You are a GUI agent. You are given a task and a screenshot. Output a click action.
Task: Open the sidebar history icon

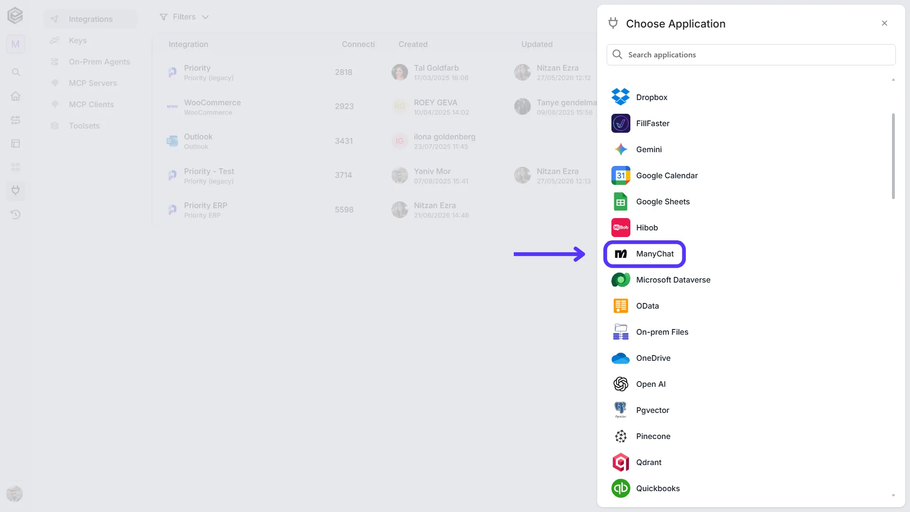tap(16, 214)
